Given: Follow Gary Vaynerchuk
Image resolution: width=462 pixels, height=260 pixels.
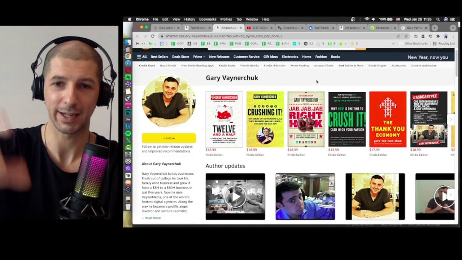Looking at the screenshot, I should pyautogui.click(x=169, y=138).
